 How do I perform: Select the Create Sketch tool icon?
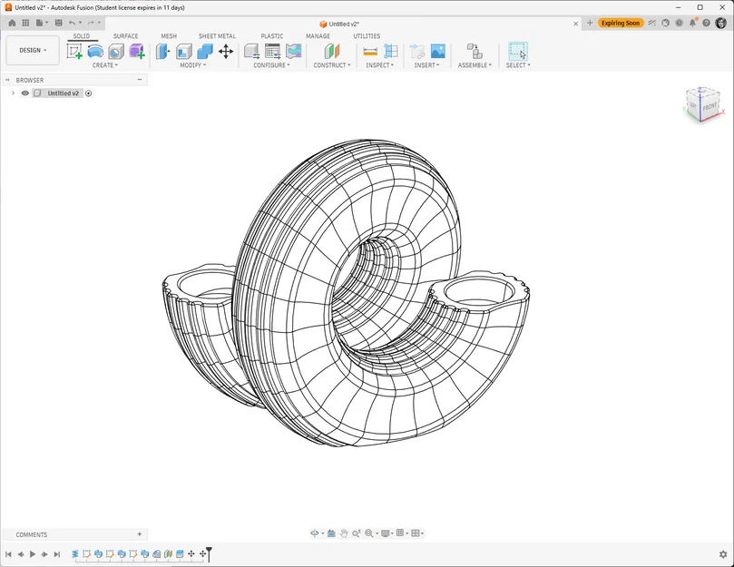point(74,51)
